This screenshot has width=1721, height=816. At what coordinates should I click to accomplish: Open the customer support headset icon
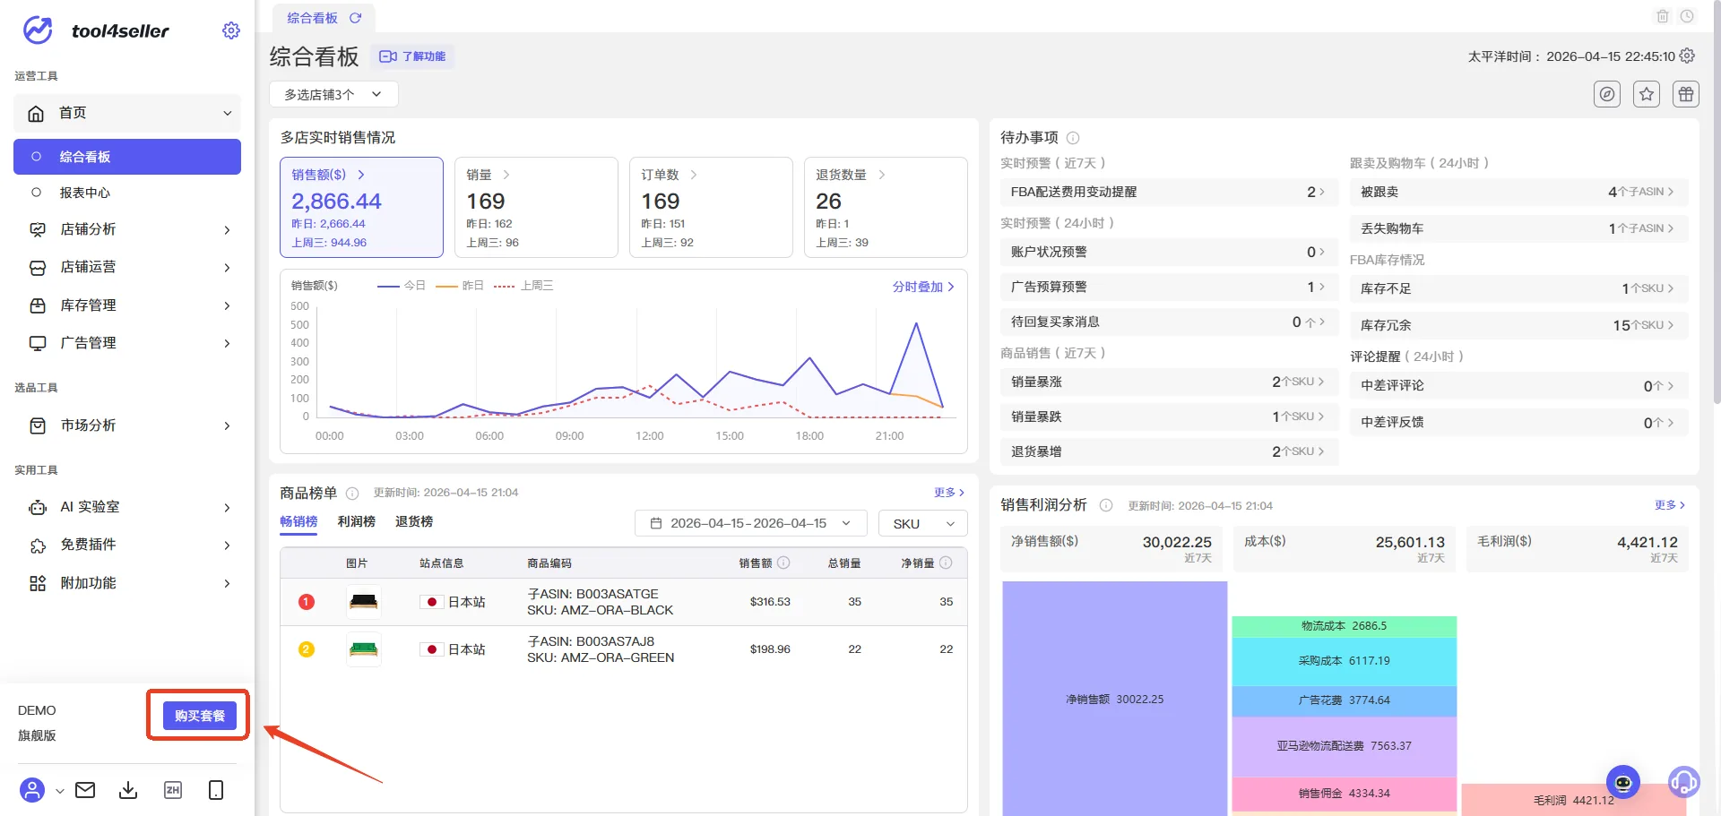(x=1684, y=782)
